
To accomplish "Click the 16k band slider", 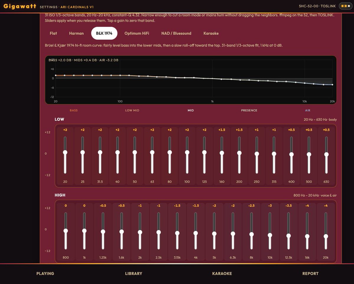I will click(x=307, y=231).
